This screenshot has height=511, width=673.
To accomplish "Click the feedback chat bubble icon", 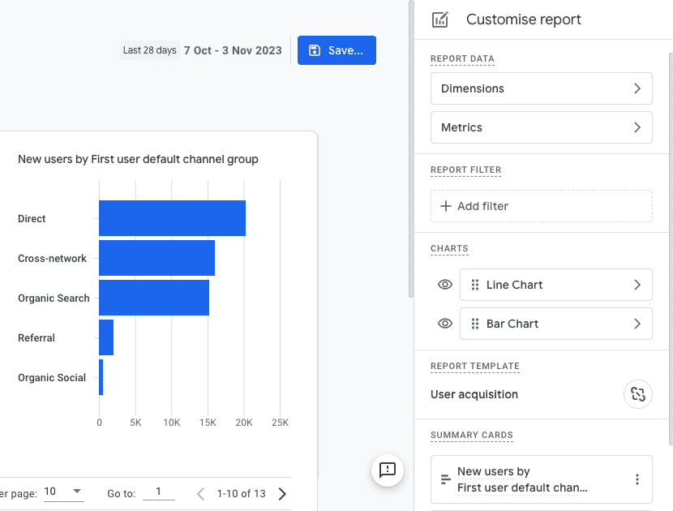I will [387, 470].
